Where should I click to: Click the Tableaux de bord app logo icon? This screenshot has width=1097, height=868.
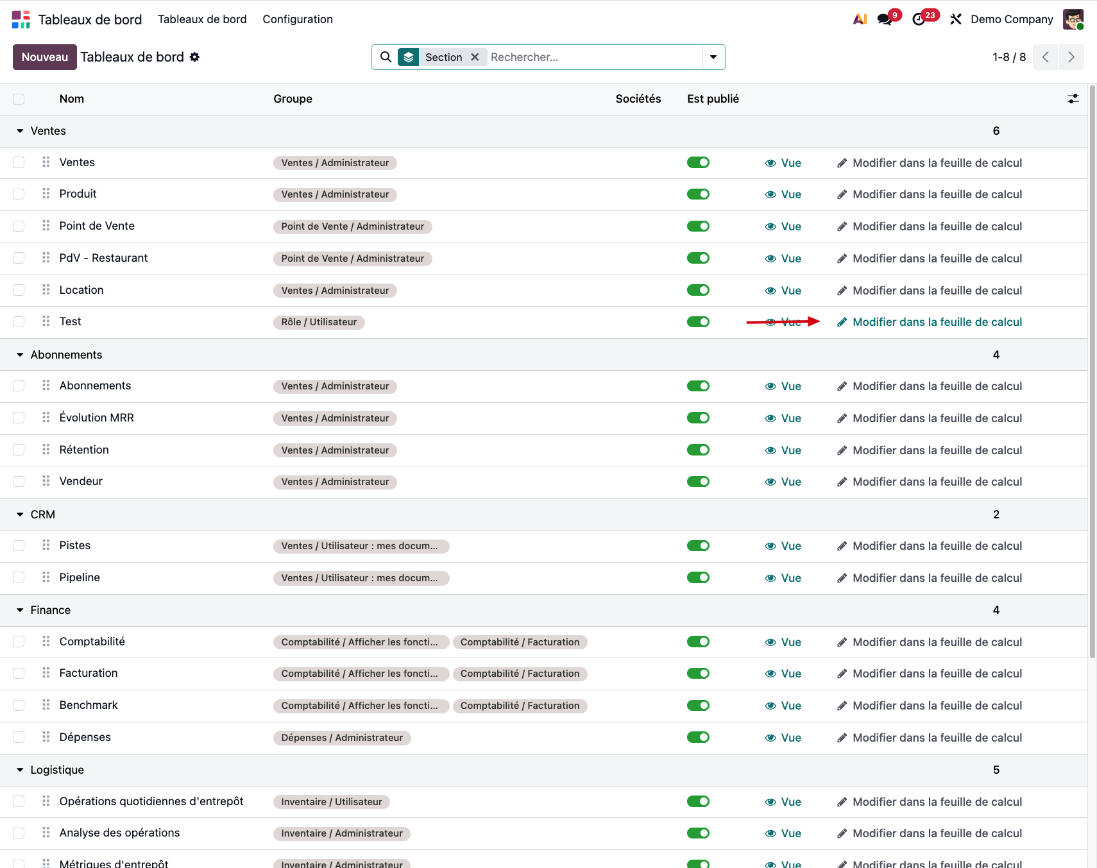click(21, 19)
